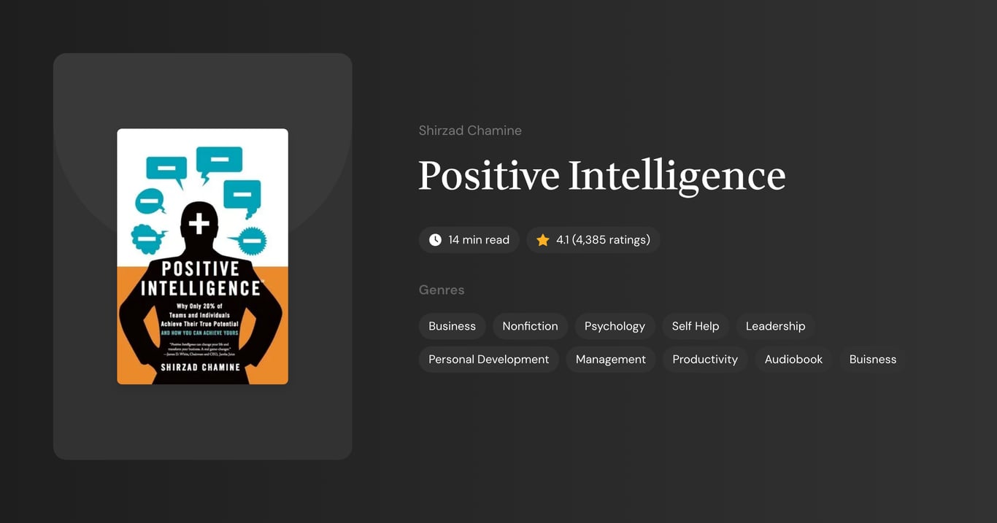Open the Psychology genre tag
Image resolution: width=997 pixels, height=523 pixels.
pyautogui.click(x=614, y=326)
